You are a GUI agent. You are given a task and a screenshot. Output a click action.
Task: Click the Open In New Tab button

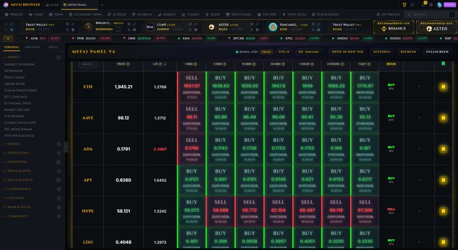pyautogui.click(x=348, y=52)
